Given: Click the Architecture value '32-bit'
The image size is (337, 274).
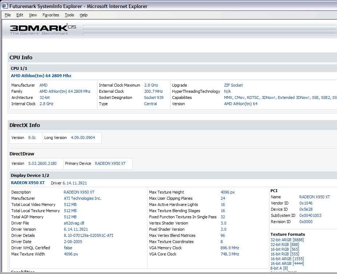Looking at the screenshot, I should pyautogui.click(x=44, y=98).
